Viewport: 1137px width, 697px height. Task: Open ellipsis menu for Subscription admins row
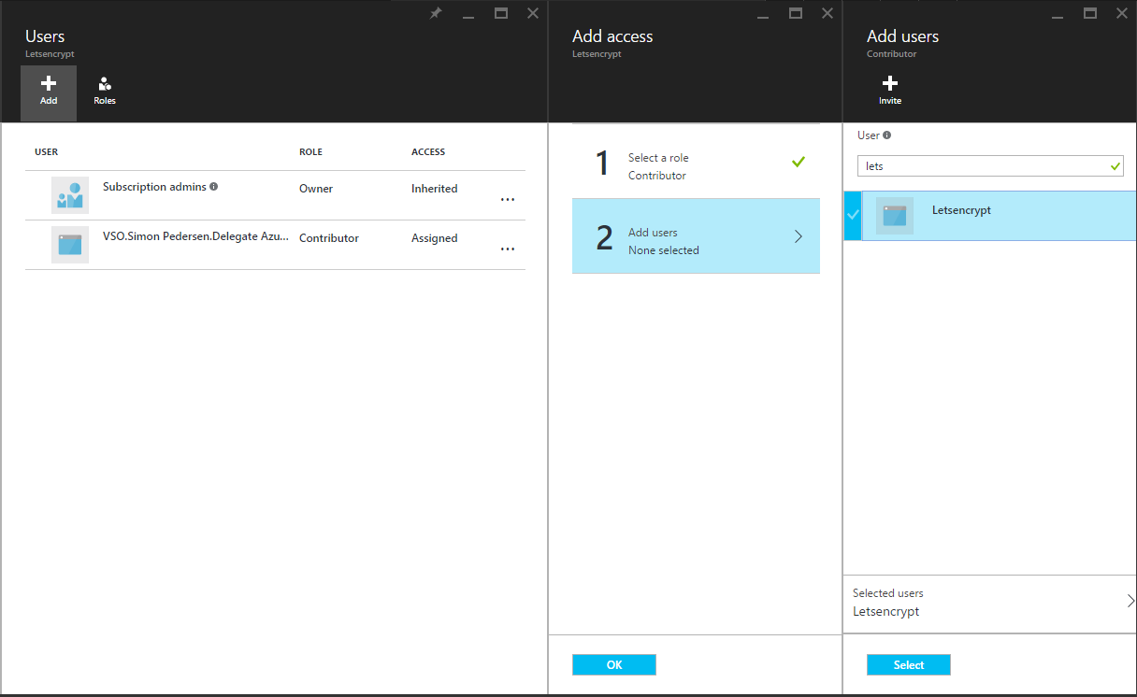(x=508, y=199)
